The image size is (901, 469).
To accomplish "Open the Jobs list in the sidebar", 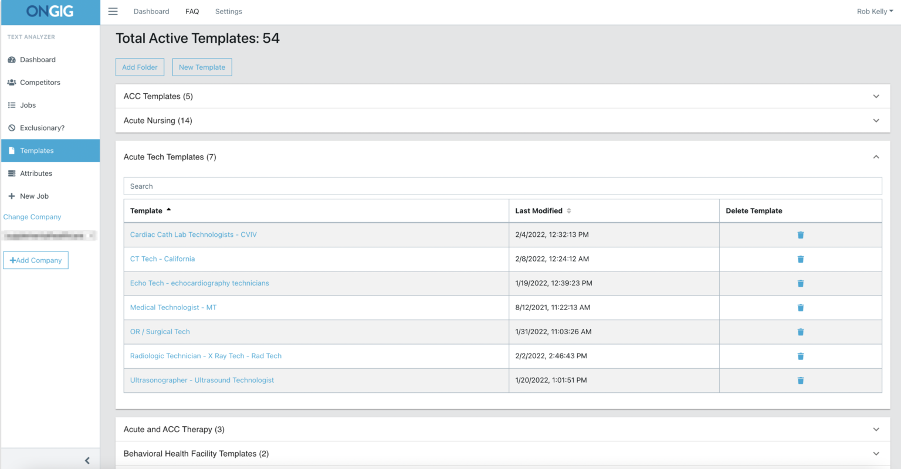I will pos(27,105).
